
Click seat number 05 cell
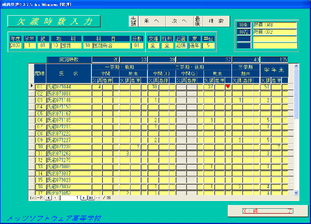pos(40,114)
